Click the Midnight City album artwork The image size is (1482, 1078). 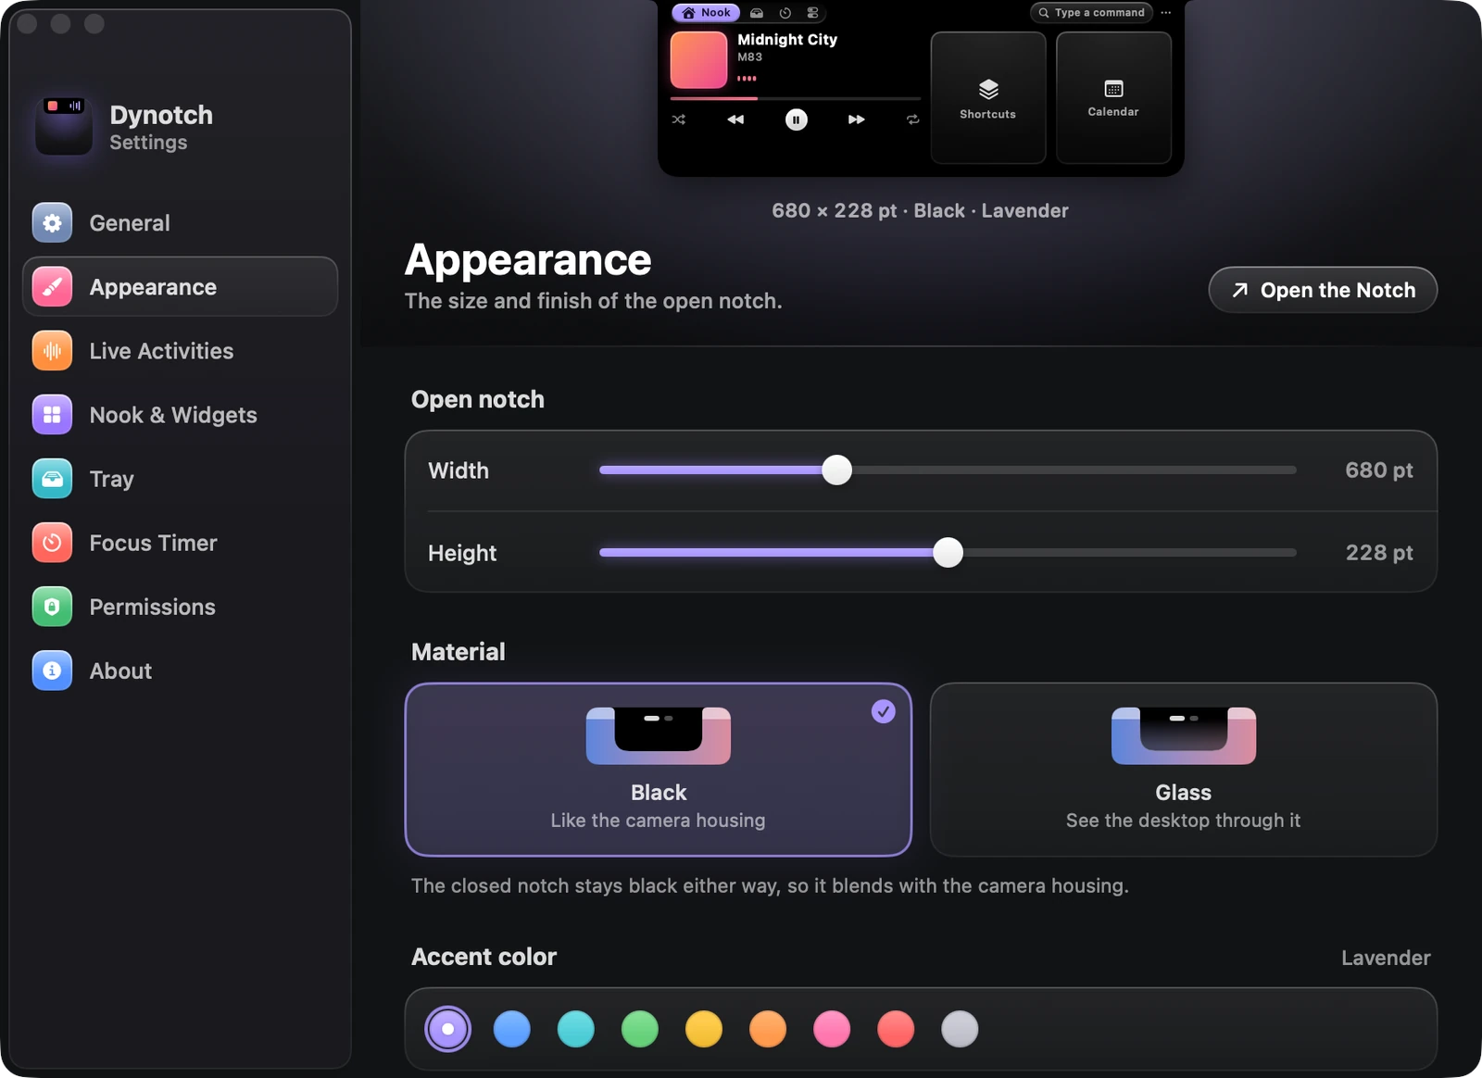699,60
